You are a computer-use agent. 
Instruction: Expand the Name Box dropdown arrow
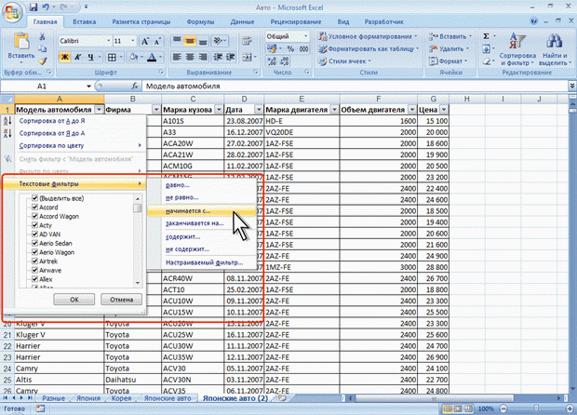[x=88, y=87]
